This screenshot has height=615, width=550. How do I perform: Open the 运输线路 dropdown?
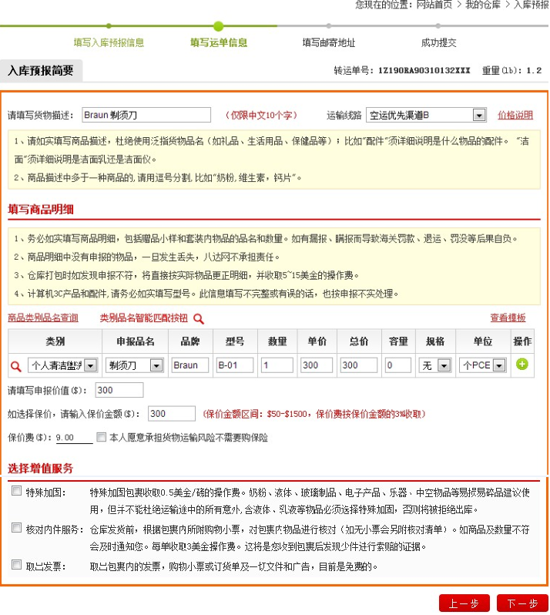coord(478,116)
